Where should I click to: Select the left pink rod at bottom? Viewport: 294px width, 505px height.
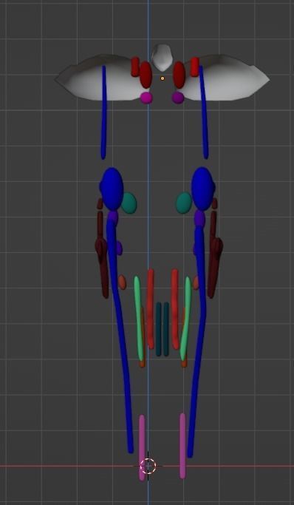[x=142, y=447]
